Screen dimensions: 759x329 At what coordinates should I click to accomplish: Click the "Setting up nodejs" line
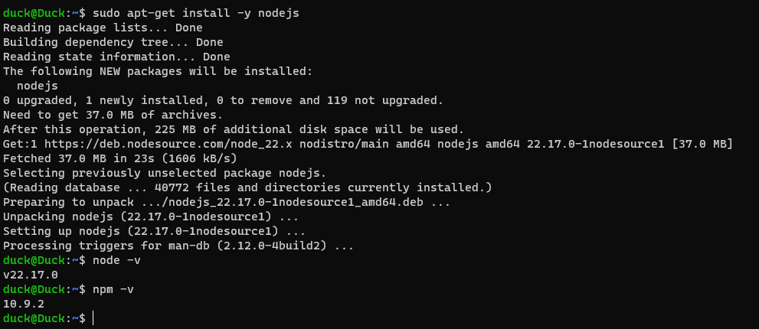point(154,231)
